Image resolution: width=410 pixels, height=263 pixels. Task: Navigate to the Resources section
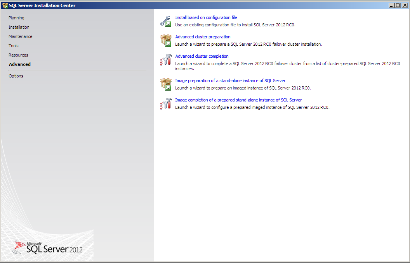[x=18, y=55]
